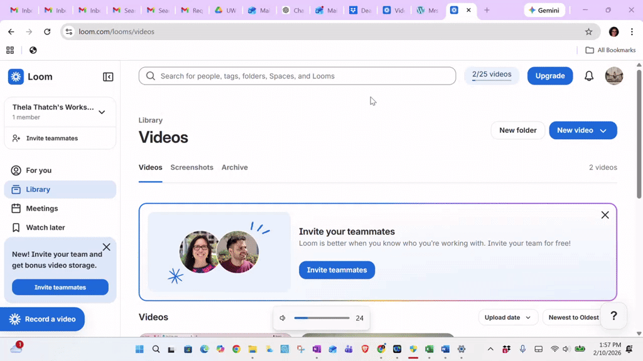Show hidden system tray icons
643x361 pixels.
pyautogui.click(x=490, y=349)
